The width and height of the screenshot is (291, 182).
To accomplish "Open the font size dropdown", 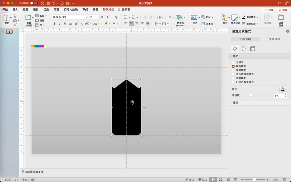I will pos(97,17).
